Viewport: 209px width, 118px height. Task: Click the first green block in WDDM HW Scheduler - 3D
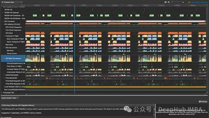coord(35,15)
